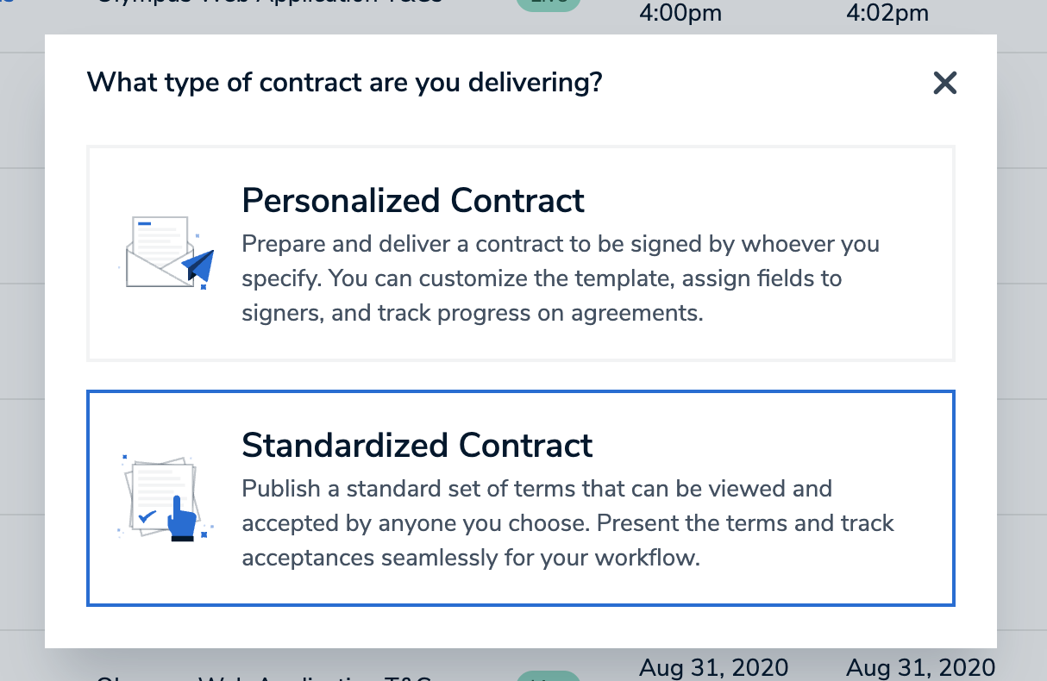Screen dimensions: 1047x681
Task: Click the documents with pointing hand icon
Action: click(x=165, y=498)
